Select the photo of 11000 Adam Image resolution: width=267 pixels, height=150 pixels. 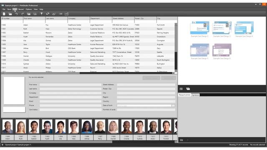8,126
